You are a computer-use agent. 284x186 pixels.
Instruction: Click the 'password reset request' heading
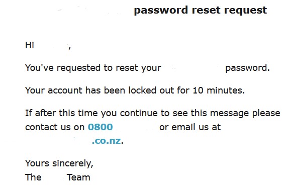coord(201,11)
